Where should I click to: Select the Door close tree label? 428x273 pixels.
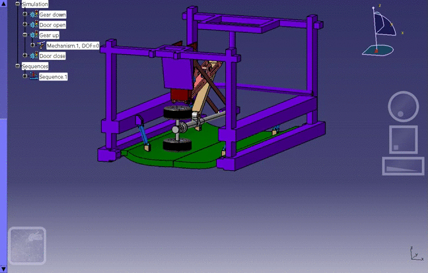pos(52,56)
